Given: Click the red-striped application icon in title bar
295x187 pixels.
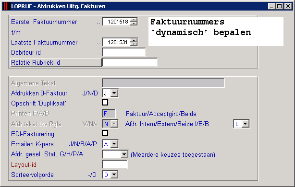Looking at the screenshot, I should point(5,6).
